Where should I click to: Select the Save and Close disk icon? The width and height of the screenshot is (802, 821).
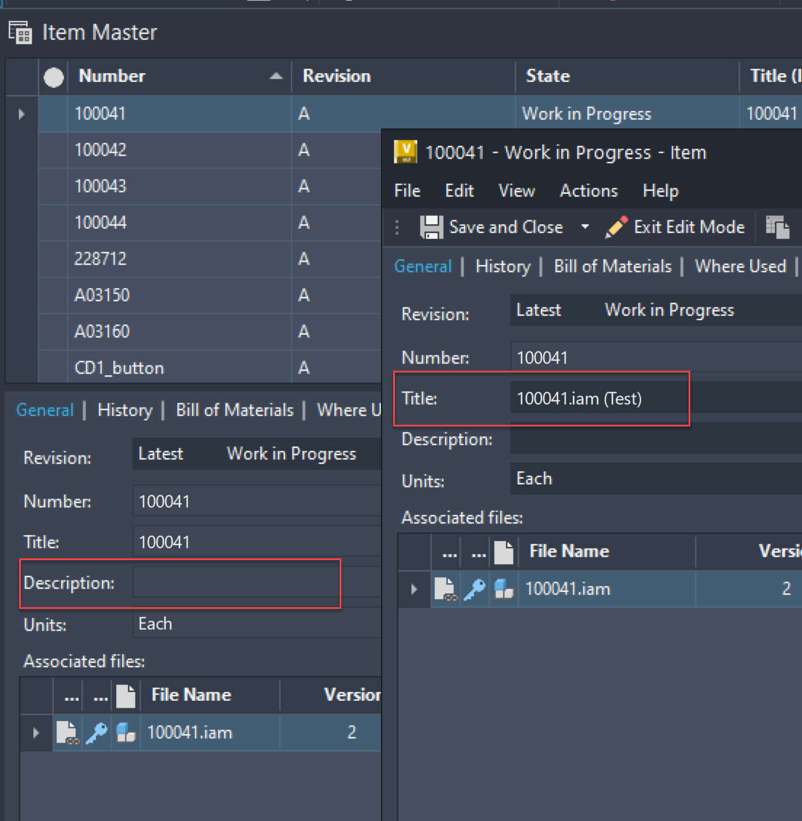[x=432, y=227]
